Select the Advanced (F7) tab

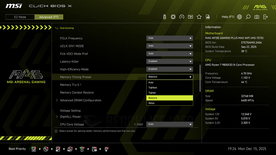pos(49,17)
